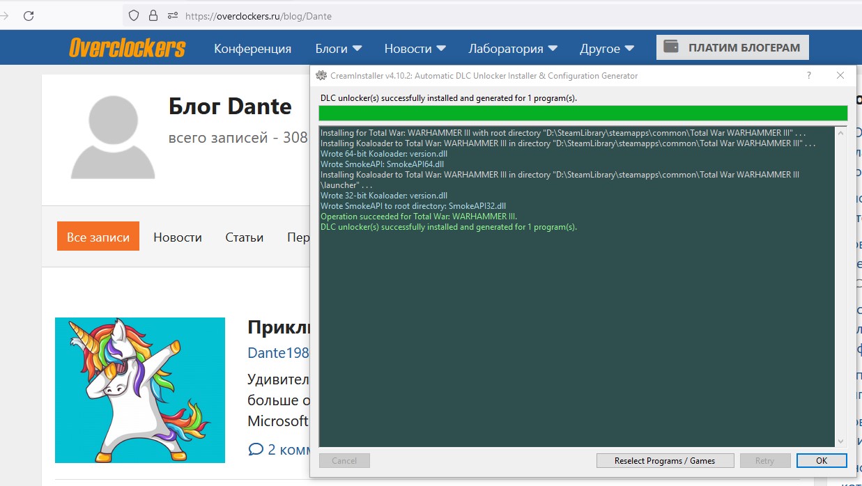Image resolution: width=862 pixels, height=486 pixels.
Task: Click the 'Wrote SmokeAPI to root directory' log line
Action: coord(413,206)
